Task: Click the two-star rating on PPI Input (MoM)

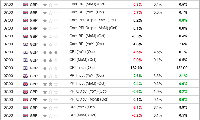Action: tap(50, 84)
